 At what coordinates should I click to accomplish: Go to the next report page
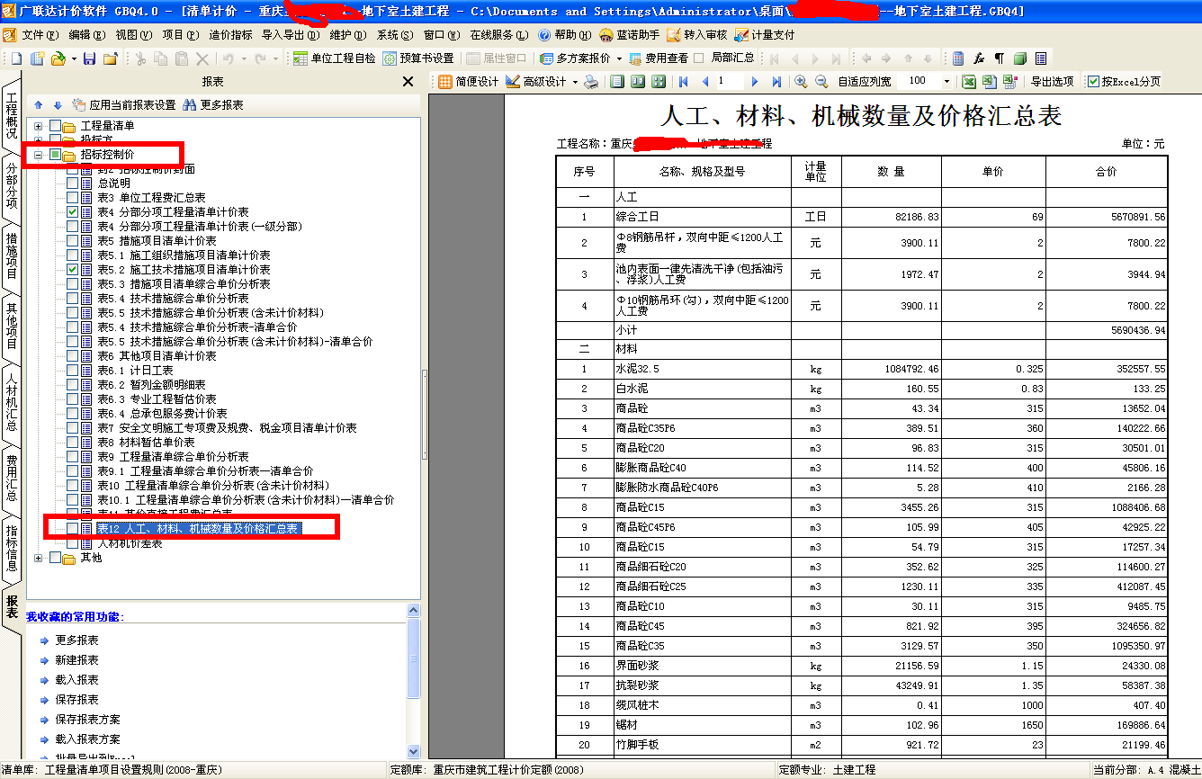[x=755, y=81]
